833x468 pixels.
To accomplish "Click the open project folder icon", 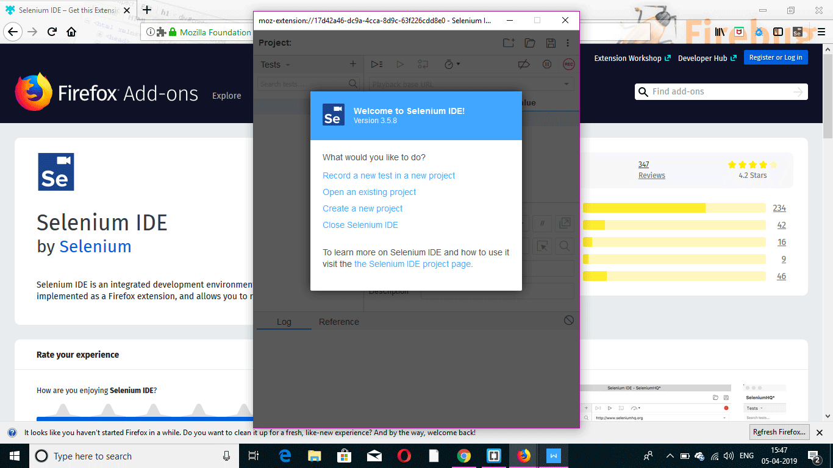I will tap(529, 43).
